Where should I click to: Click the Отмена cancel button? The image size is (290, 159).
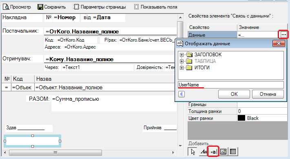point(268,94)
